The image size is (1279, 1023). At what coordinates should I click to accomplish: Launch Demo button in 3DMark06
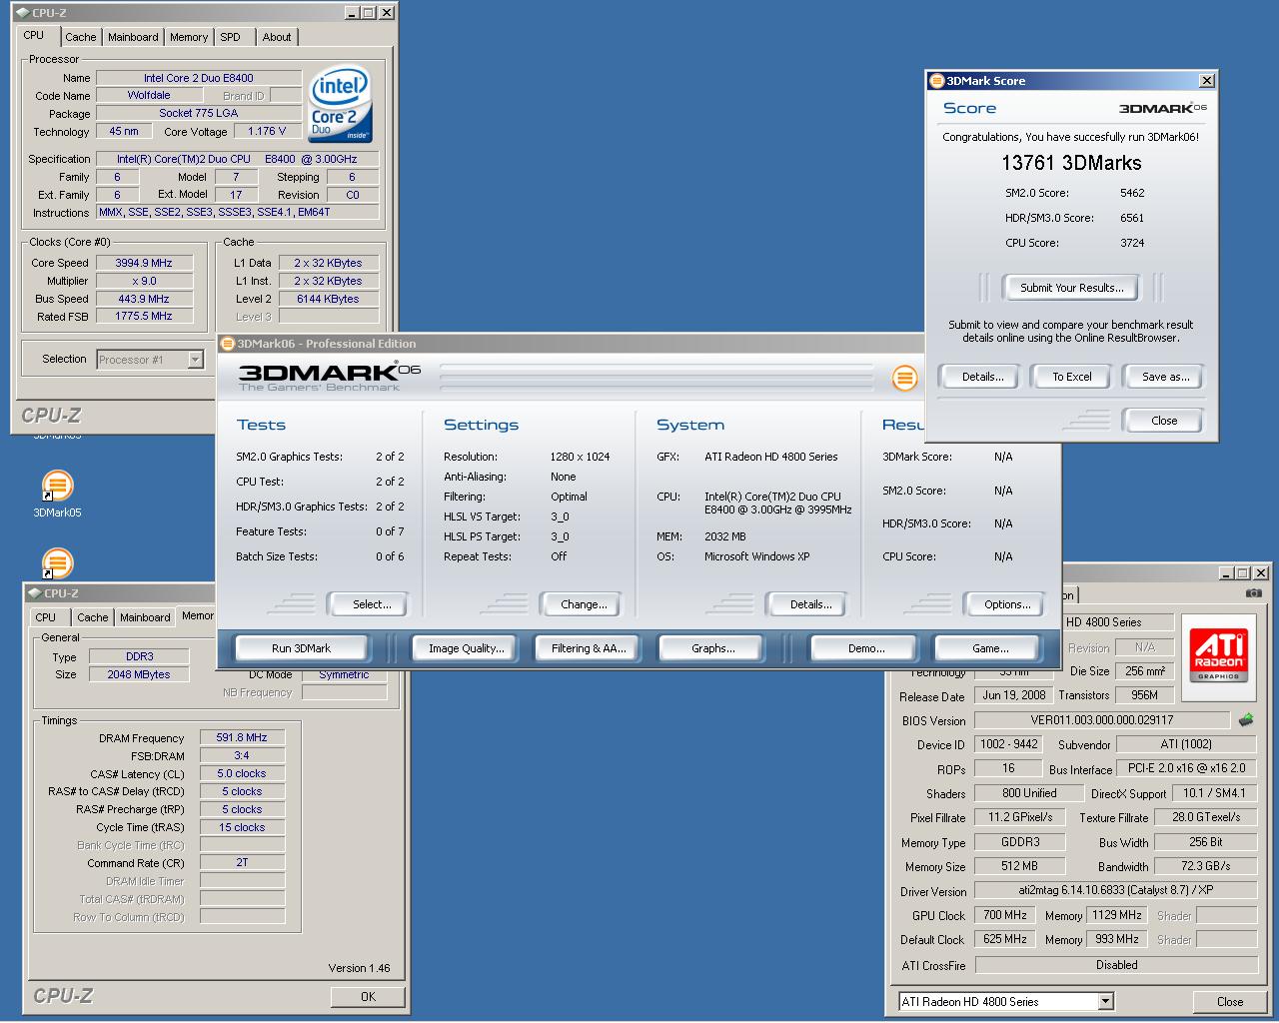(866, 648)
